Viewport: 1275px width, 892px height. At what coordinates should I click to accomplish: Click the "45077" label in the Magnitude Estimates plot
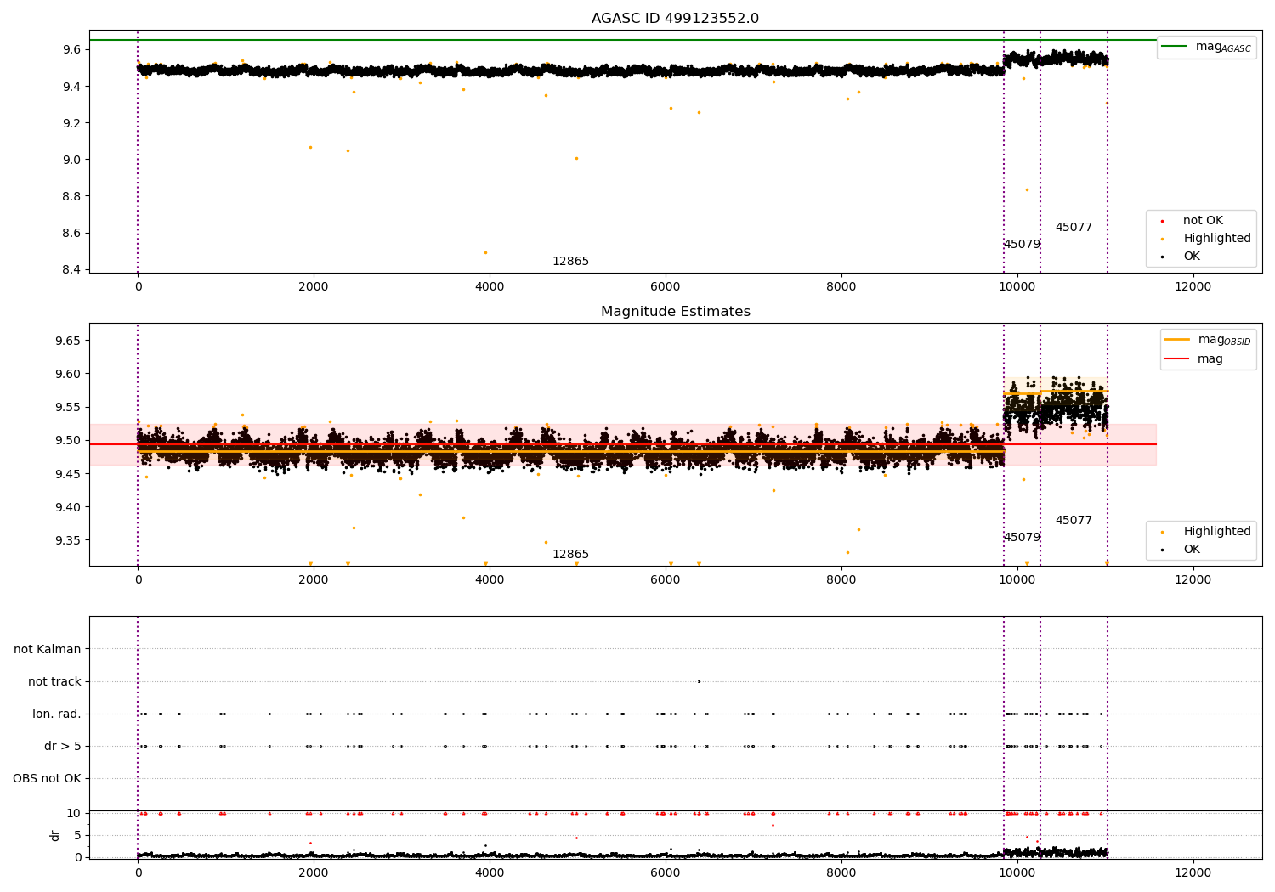coord(1074,521)
